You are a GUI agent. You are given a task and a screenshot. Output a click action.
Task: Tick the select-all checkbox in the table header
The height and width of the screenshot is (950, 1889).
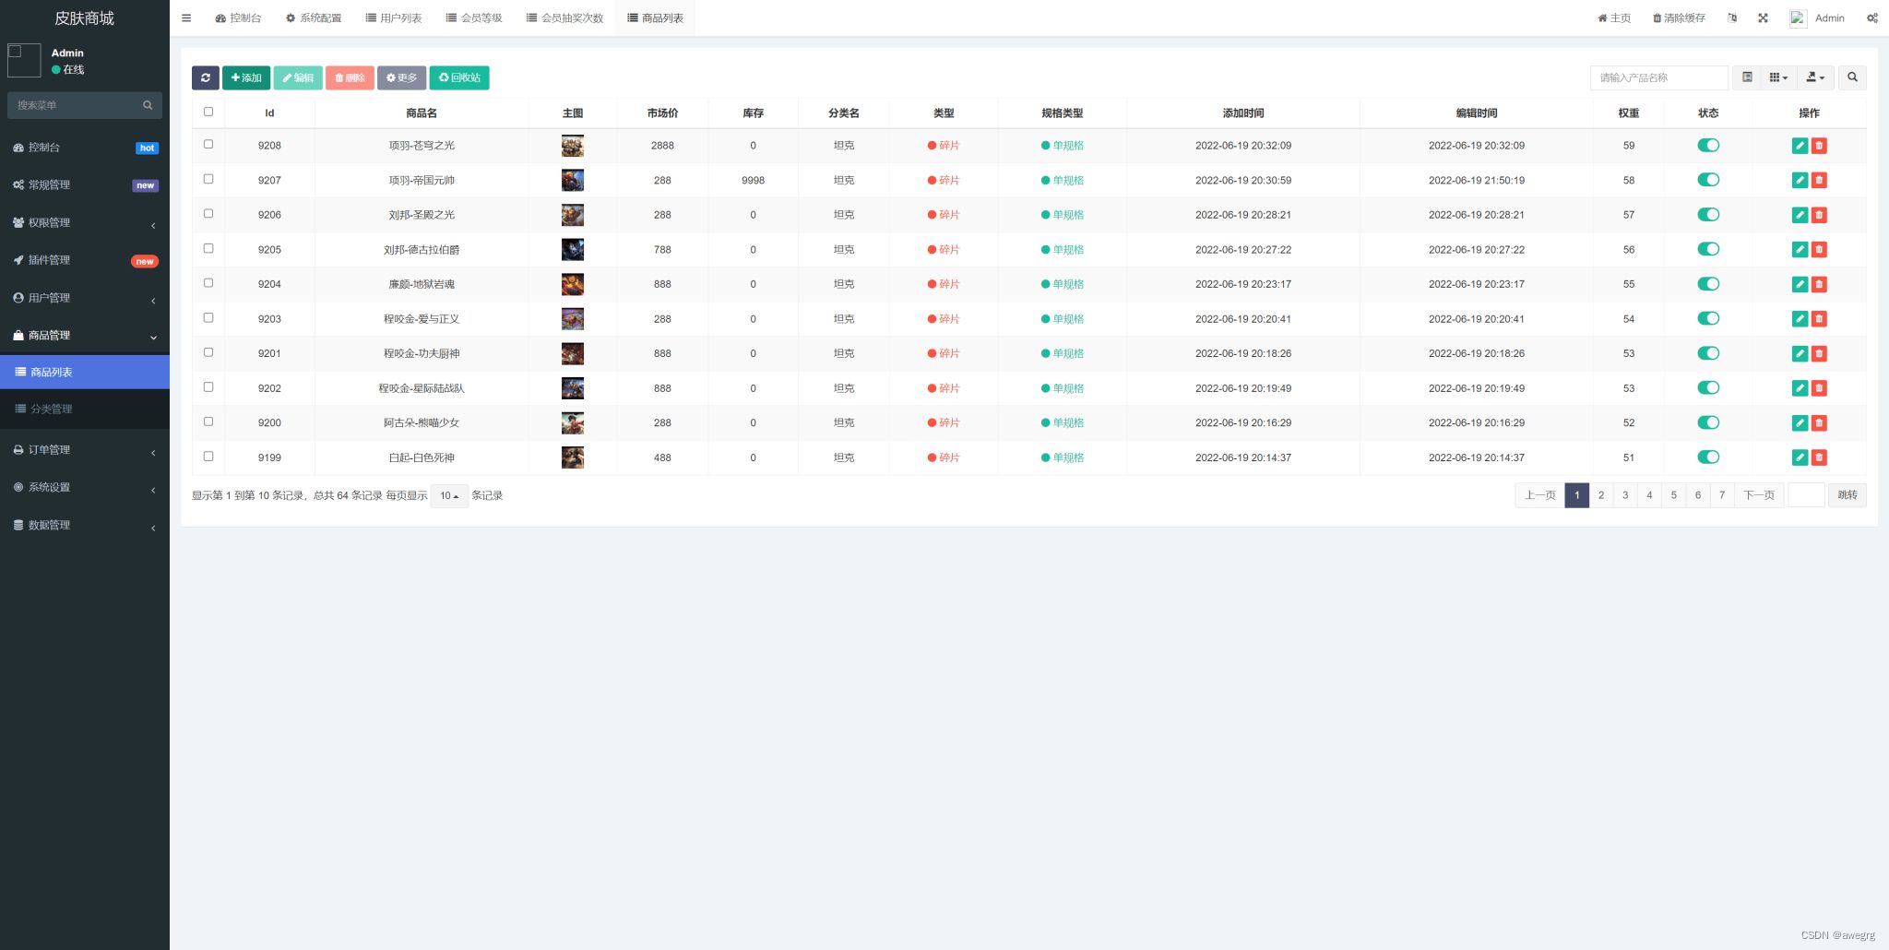208,112
